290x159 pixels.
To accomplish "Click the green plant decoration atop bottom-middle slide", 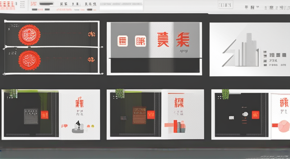I will pyautogui.click(x=120, y=93).
